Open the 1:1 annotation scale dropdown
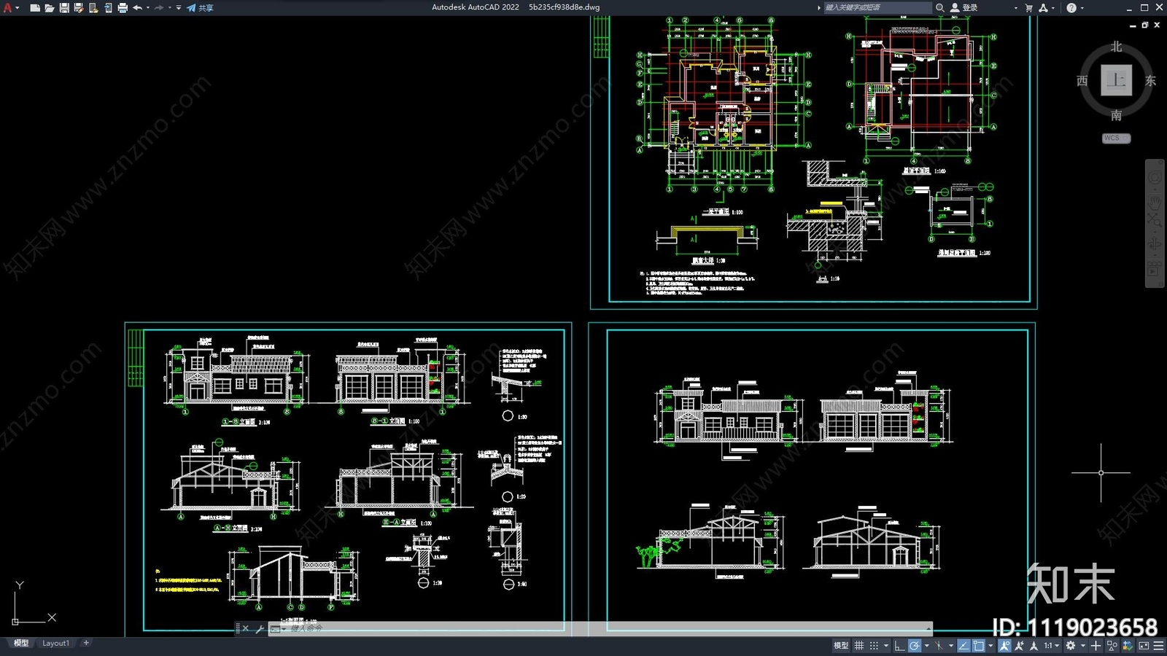1167x656 pixels. tap(1051, 646)
